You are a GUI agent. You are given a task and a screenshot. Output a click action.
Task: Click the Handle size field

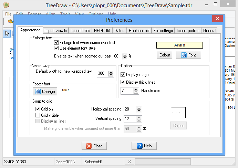click(127, 91)
